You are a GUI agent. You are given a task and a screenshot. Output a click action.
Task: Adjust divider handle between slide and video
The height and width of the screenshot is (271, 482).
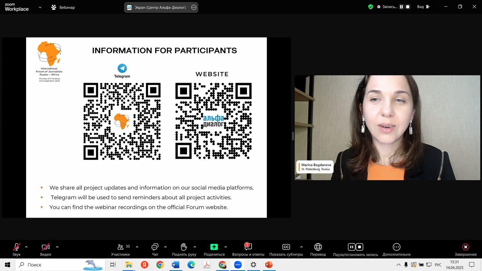pyautogui.click(x=293, y=136)
